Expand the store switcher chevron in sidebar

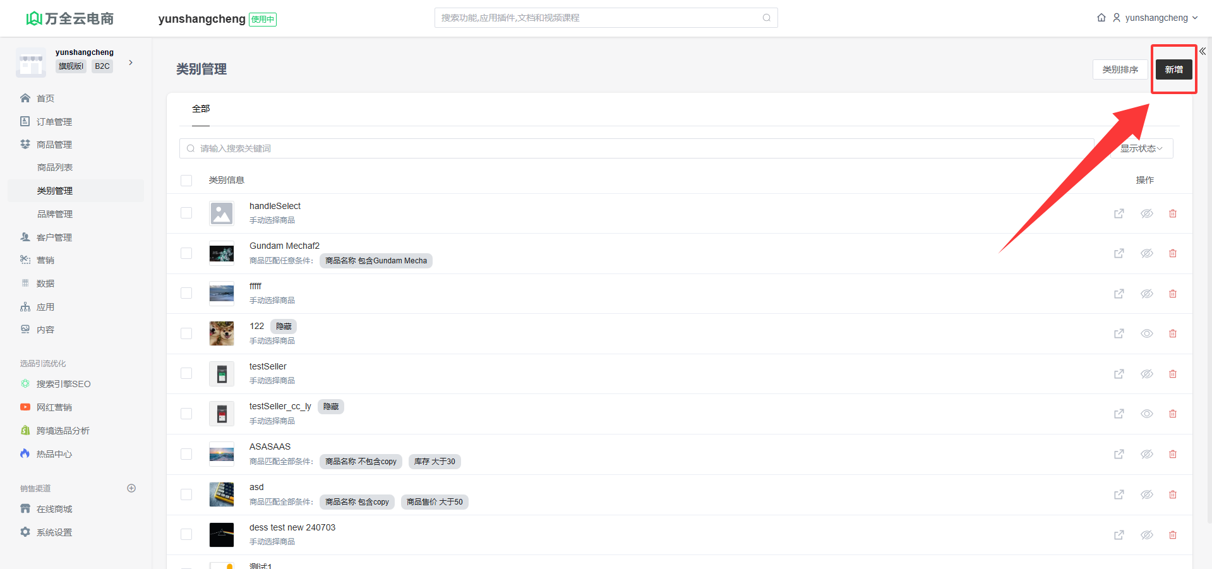[x=131, y=63]
